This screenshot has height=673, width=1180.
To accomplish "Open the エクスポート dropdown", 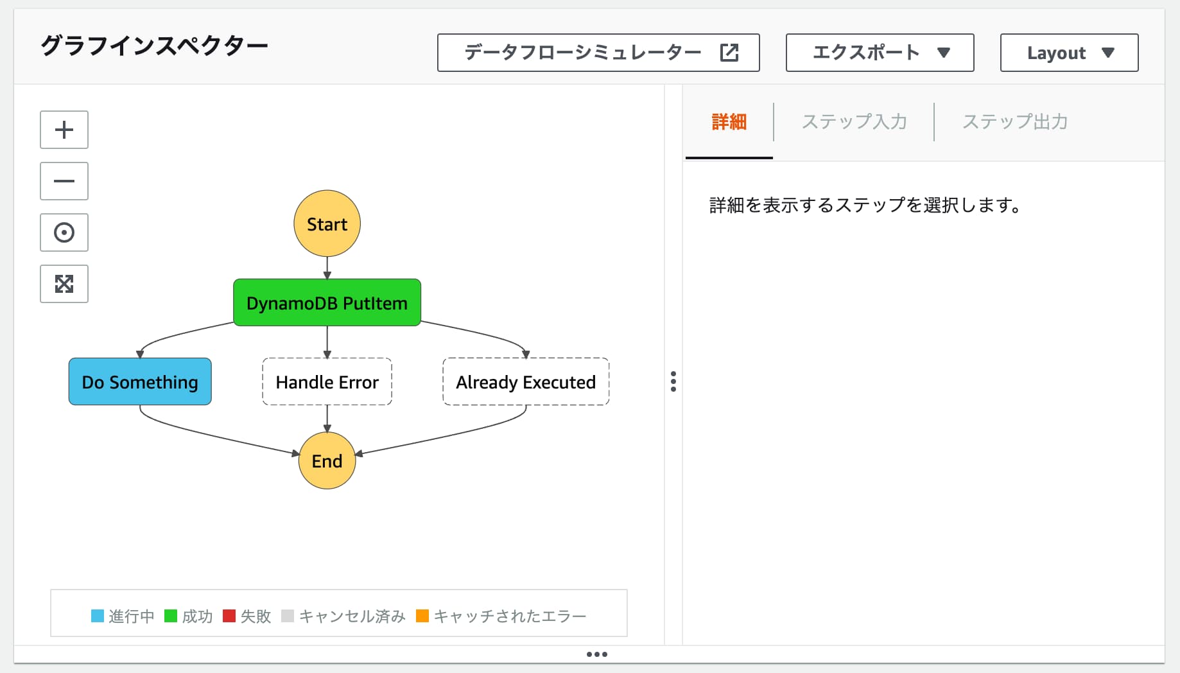I will coord(879,53).
